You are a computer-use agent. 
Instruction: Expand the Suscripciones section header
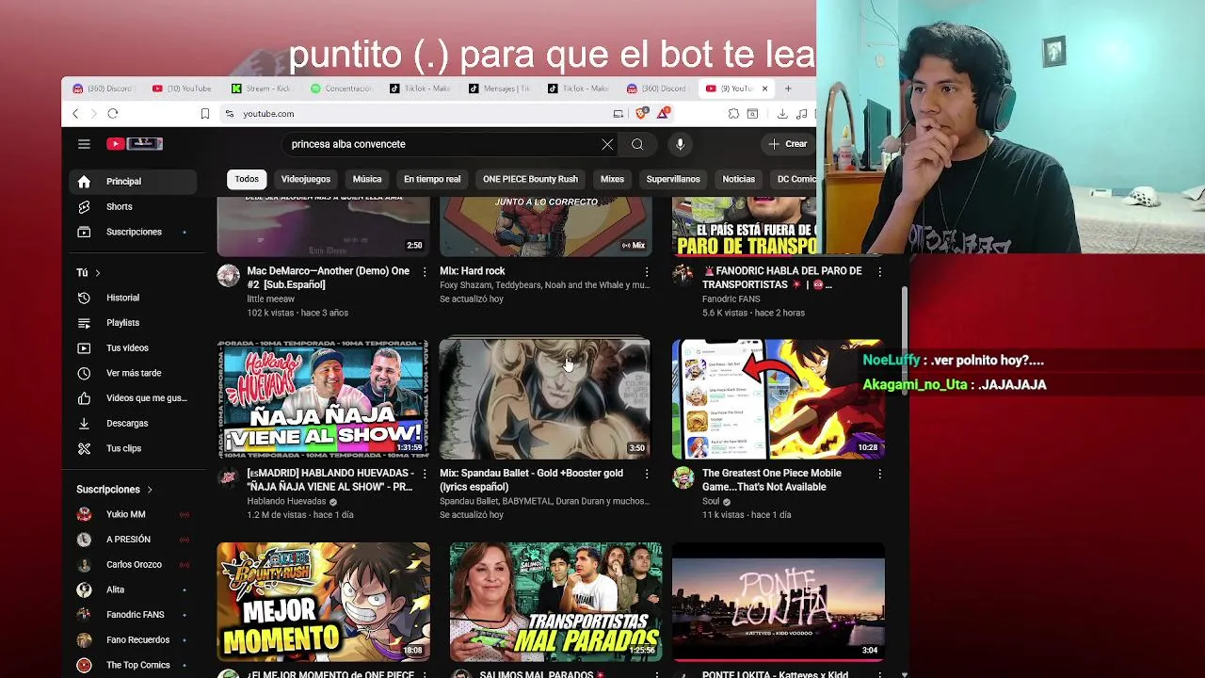point(114,490)
